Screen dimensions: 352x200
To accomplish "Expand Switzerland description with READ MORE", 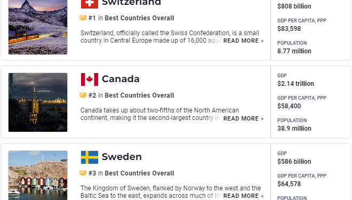I will pos(243,41).
